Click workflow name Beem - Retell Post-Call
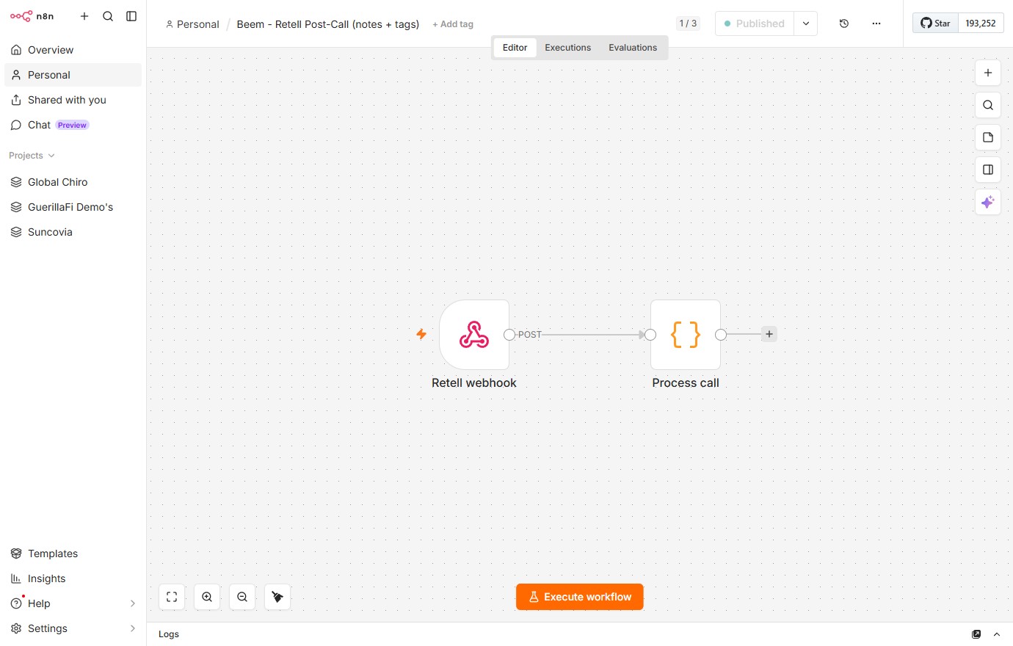Image resolution: width=1013 pixels, height=646 pixels. click(x=327, y=24)
